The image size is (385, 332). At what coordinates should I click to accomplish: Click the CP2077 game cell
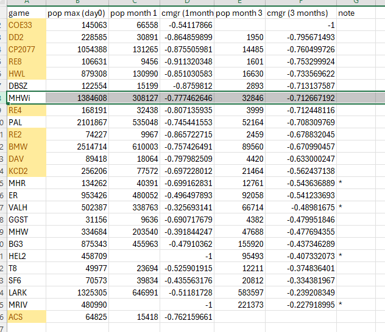pos(27,49)
